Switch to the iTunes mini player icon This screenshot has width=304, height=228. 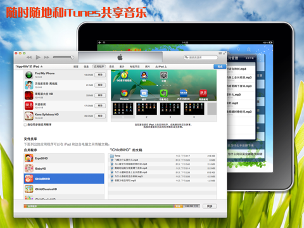220,53
